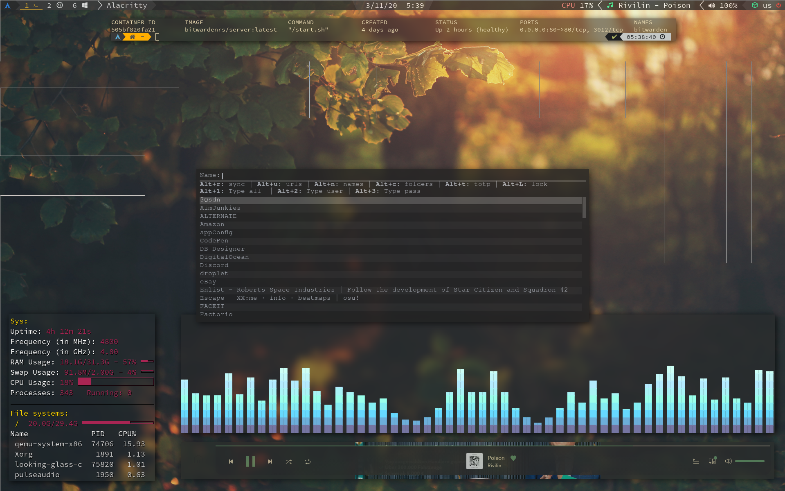Click the Alt+u: urls hint
785x491 pixels.
(279, 184)
